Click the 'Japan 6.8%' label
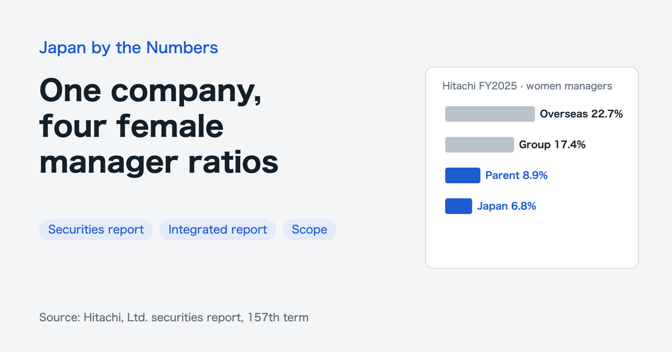The height and width of the screenshot is (352, 672). click(x=506, y=206)
